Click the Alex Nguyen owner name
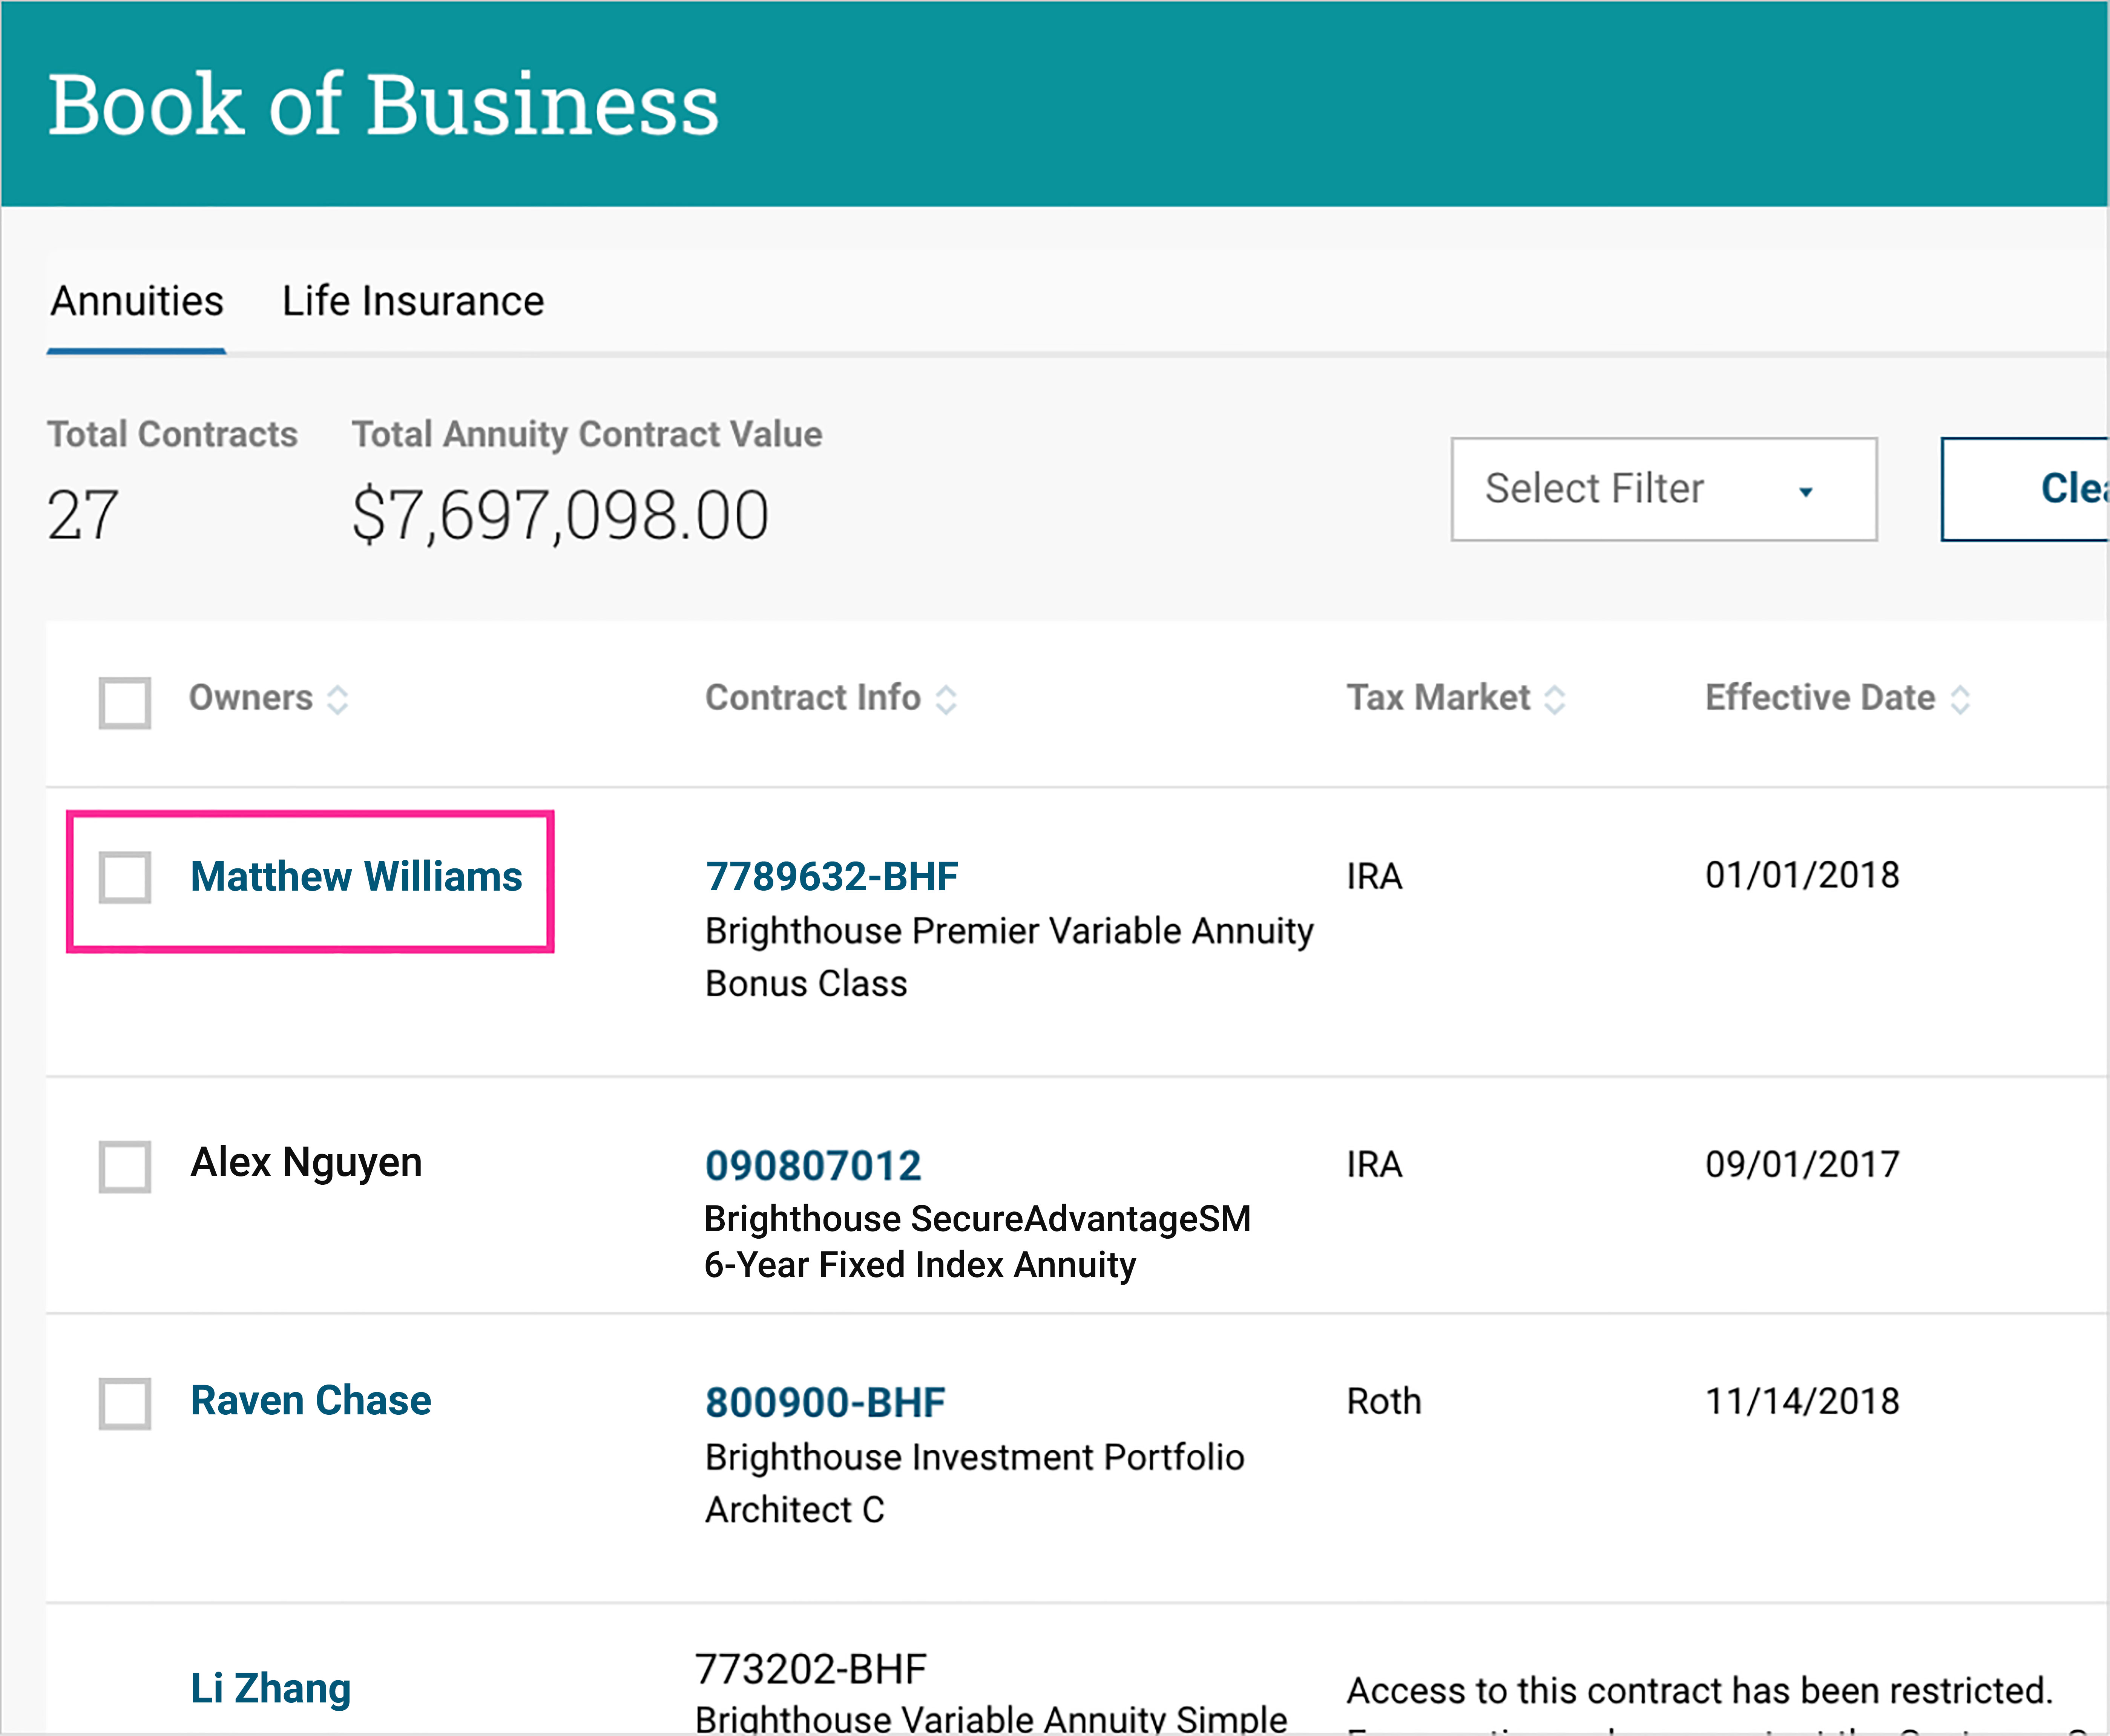The image size is (2110, 1736). 306,1162
